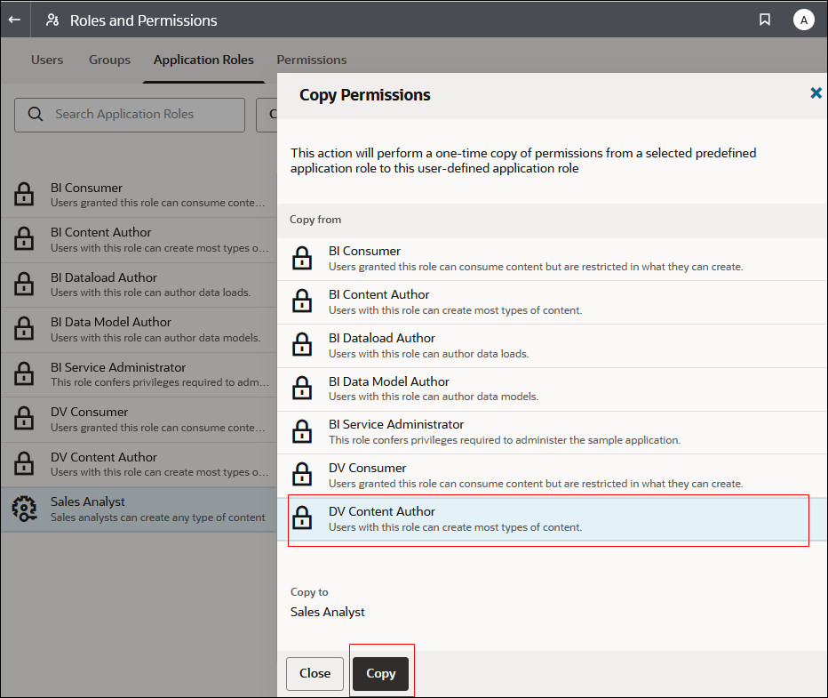Switch to the Users tab
828x698 pixels.
coord(47,60)
